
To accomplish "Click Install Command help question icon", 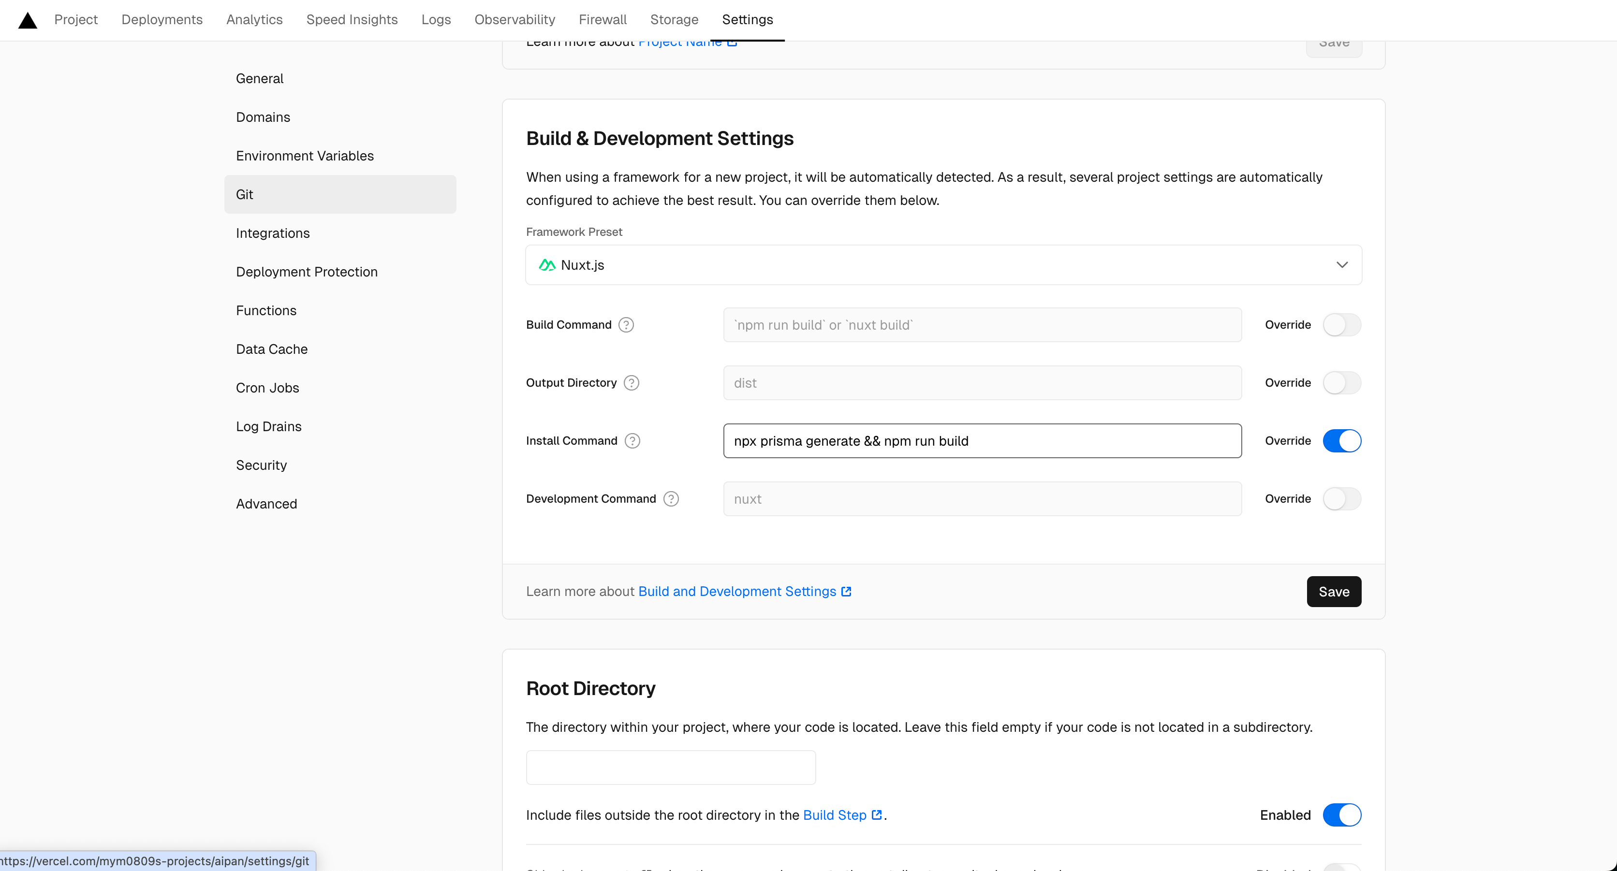I will [x=632, y=440].
